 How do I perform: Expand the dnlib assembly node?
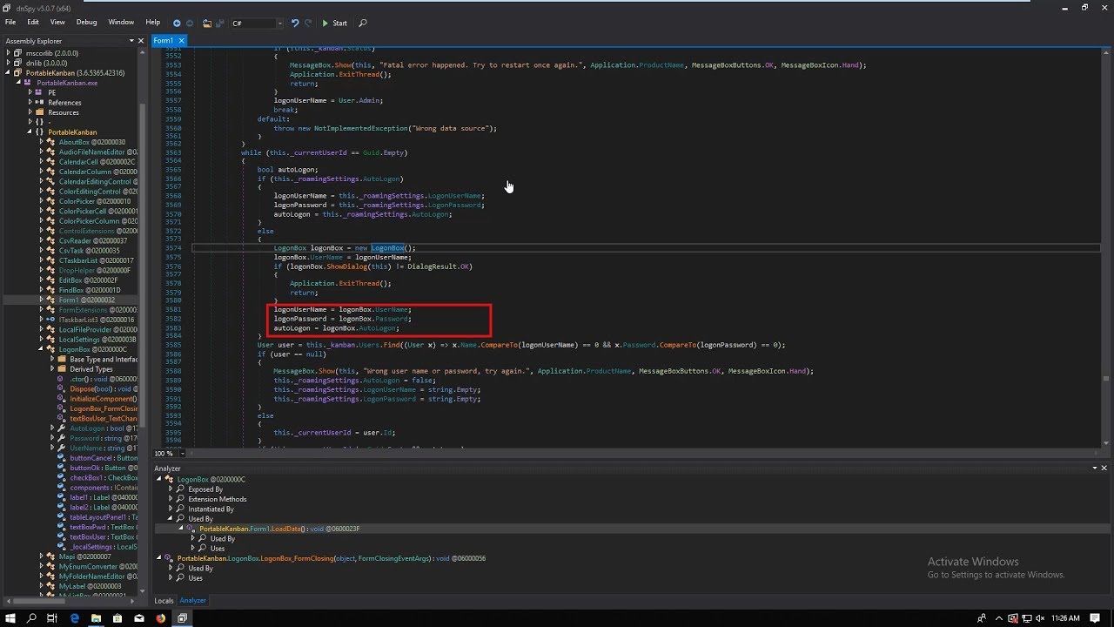(x=8, y=63)
